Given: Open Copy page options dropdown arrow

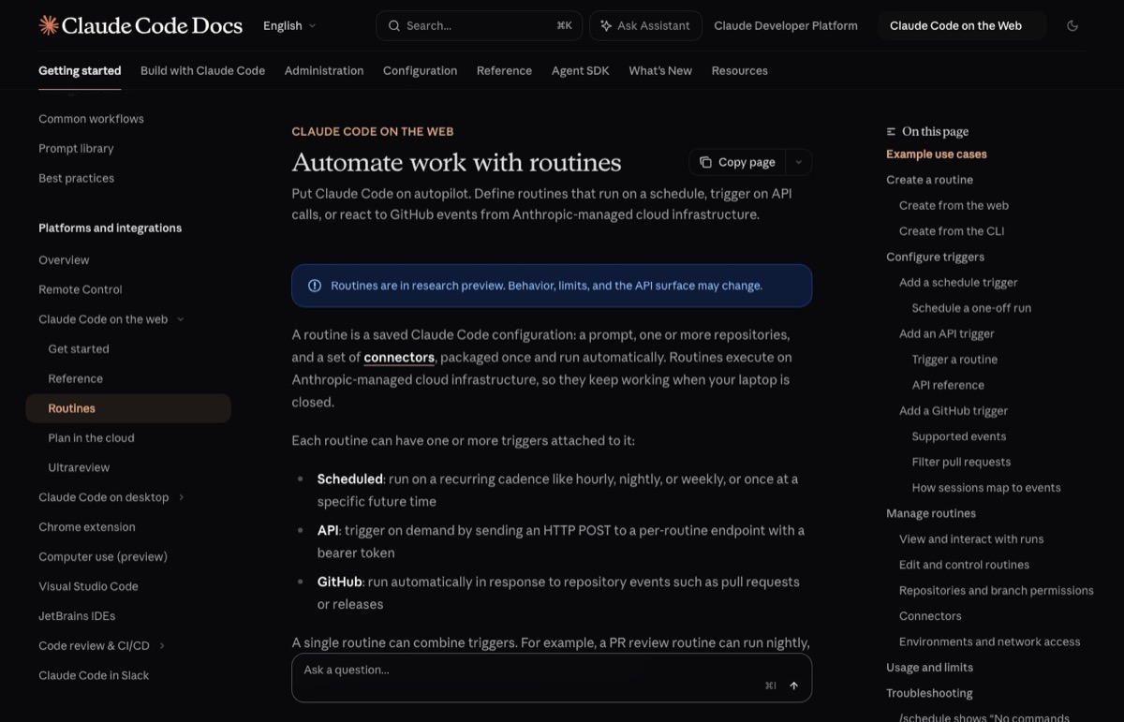Looking at the screenshot, I should (x=799, y=162).
